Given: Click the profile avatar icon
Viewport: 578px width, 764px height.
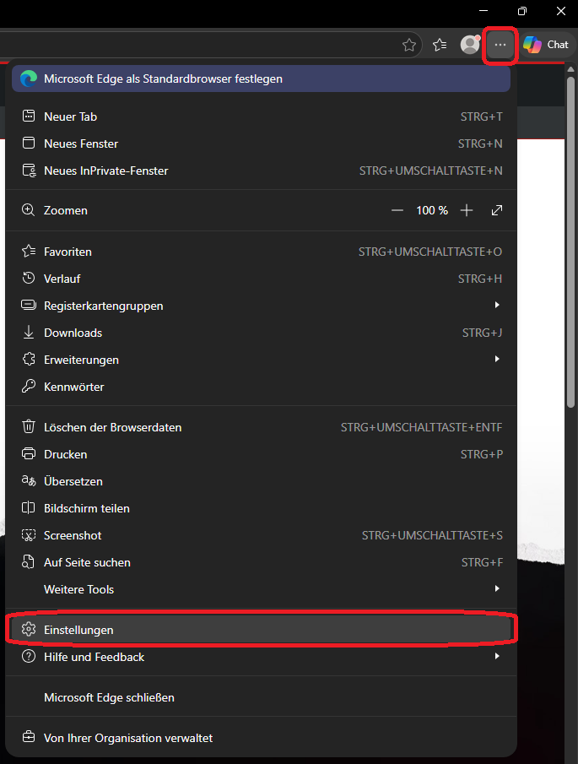Looking at the screenshot, I should coord(470,45).
